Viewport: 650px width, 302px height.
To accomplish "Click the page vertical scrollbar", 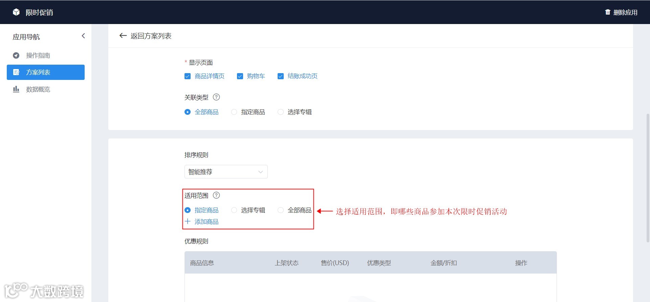I will [648, 178].
